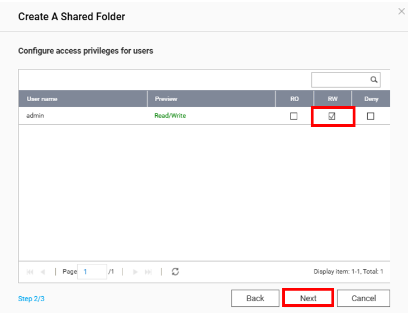Uncheck RW checkbox for admin
This screenshot has height=313, width=408.
332,116
